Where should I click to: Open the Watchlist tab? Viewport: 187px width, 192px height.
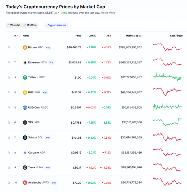pos(14,25)
